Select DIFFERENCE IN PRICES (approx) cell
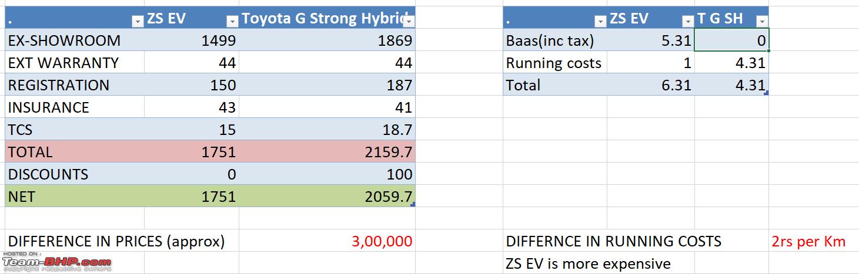The width and height of the screenshot is (859, 274). tap(116, 241)
